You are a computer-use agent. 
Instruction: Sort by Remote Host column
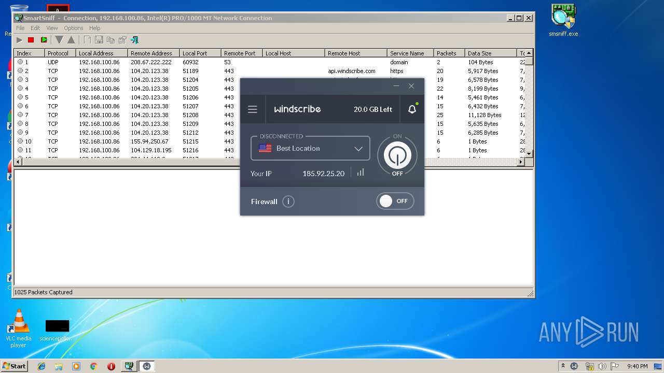pos(356,53)
